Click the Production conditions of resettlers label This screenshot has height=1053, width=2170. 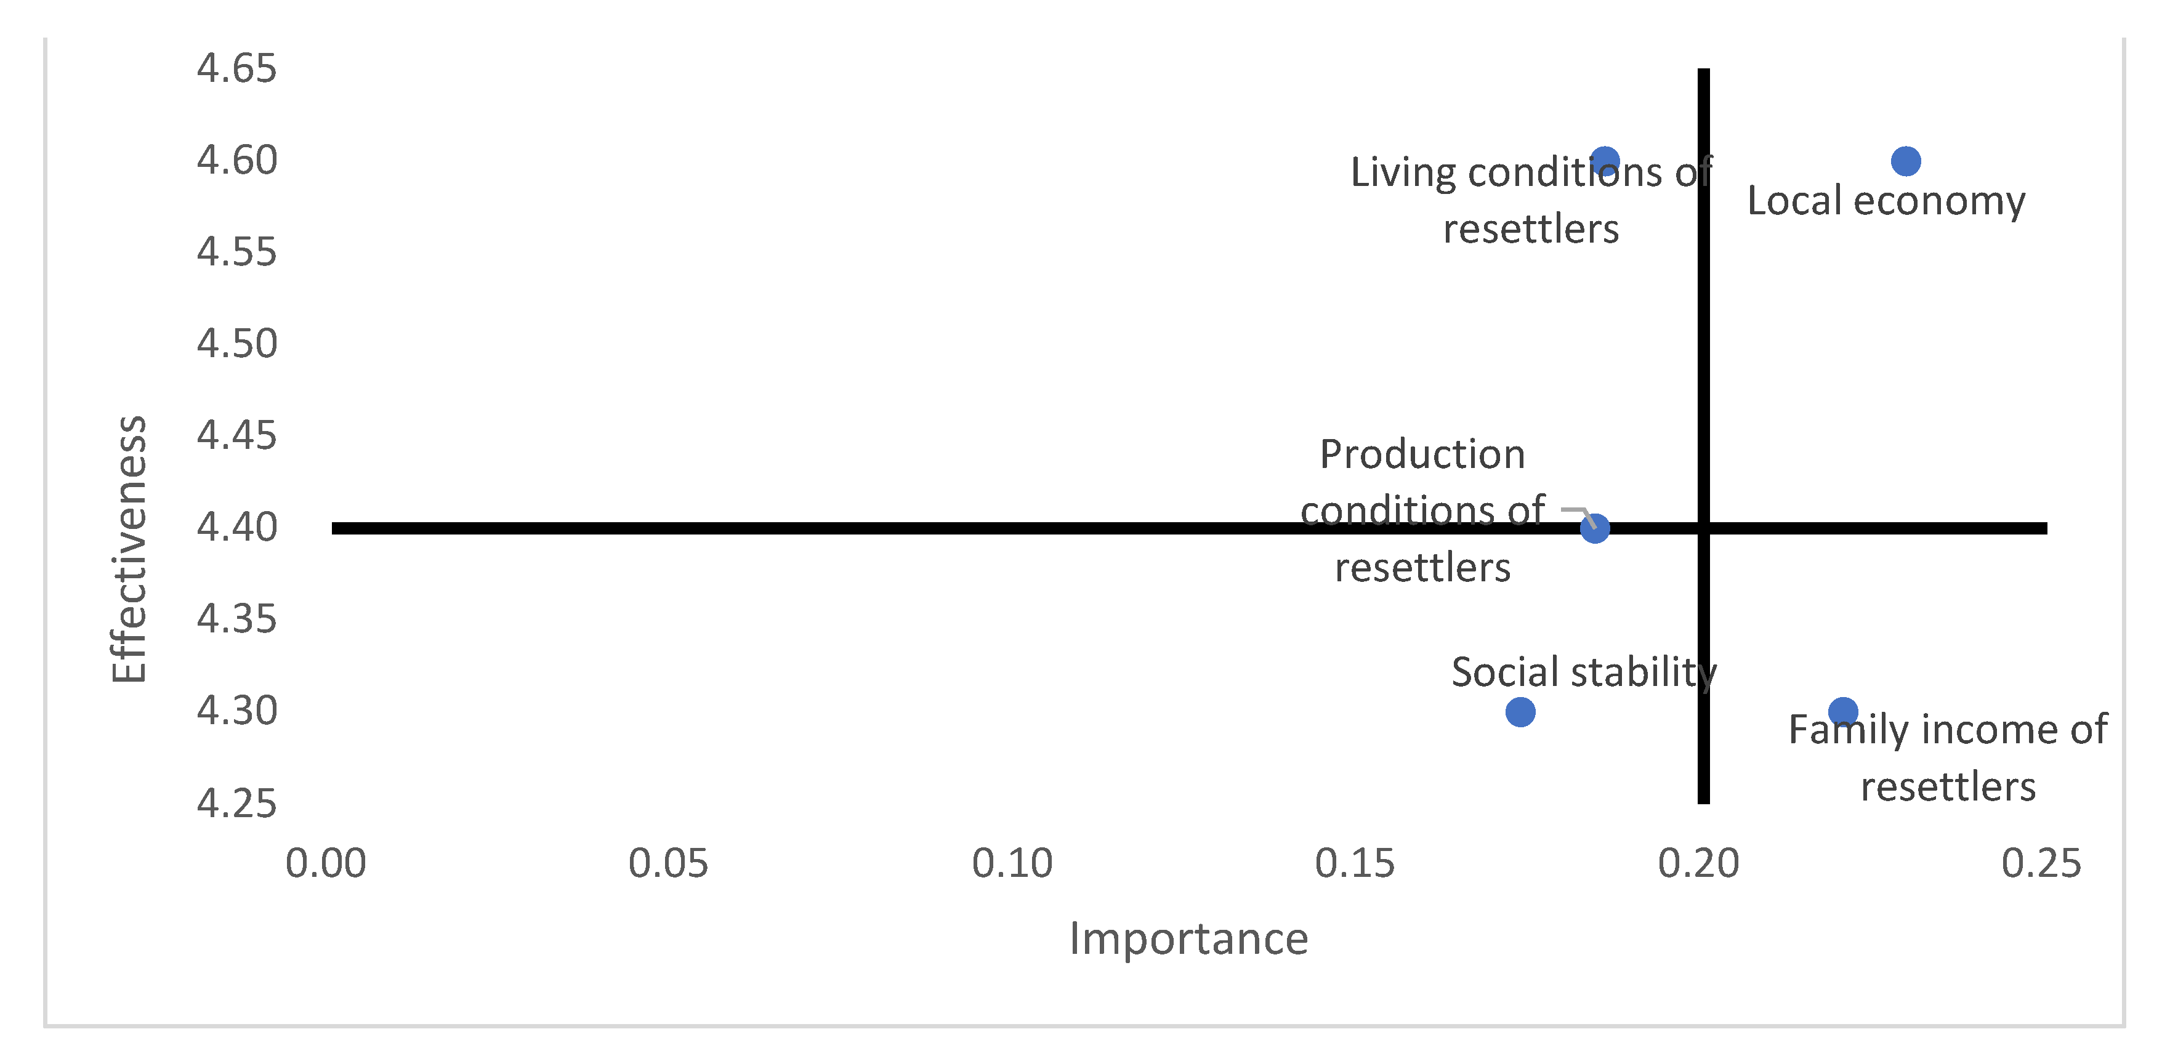1423,510
